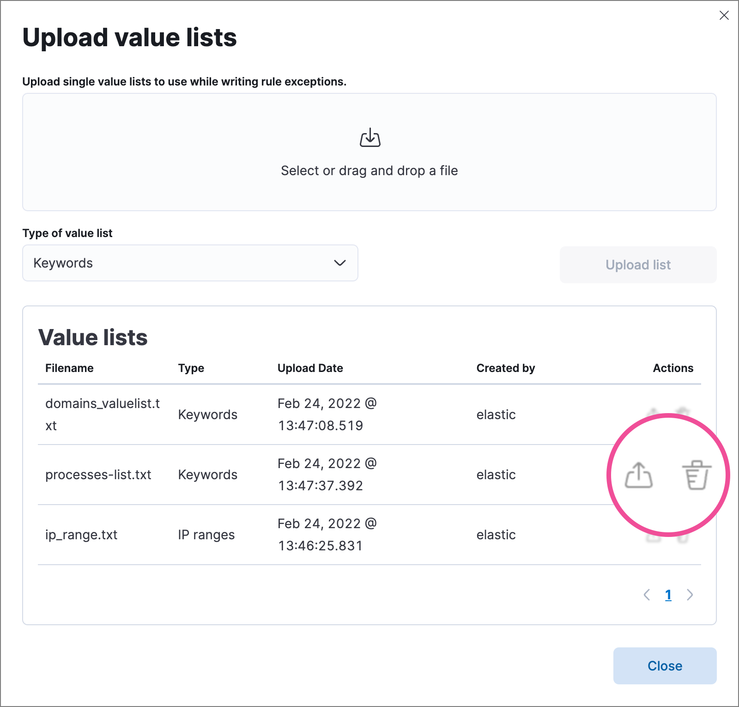Viewport: 739px width, 707px height.
Task: Click the Upload list button
Action: pos(638,264)
